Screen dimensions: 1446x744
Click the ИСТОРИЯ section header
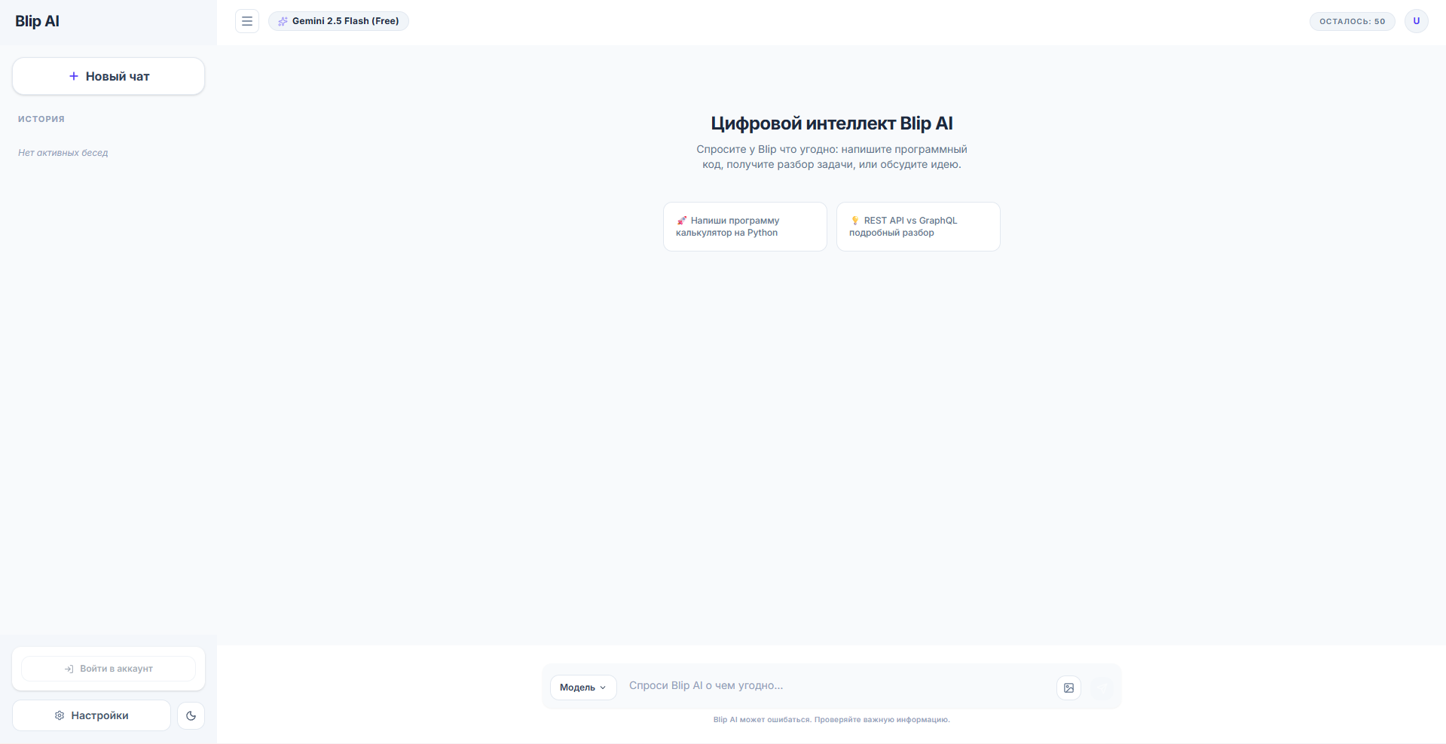(41, 119)
